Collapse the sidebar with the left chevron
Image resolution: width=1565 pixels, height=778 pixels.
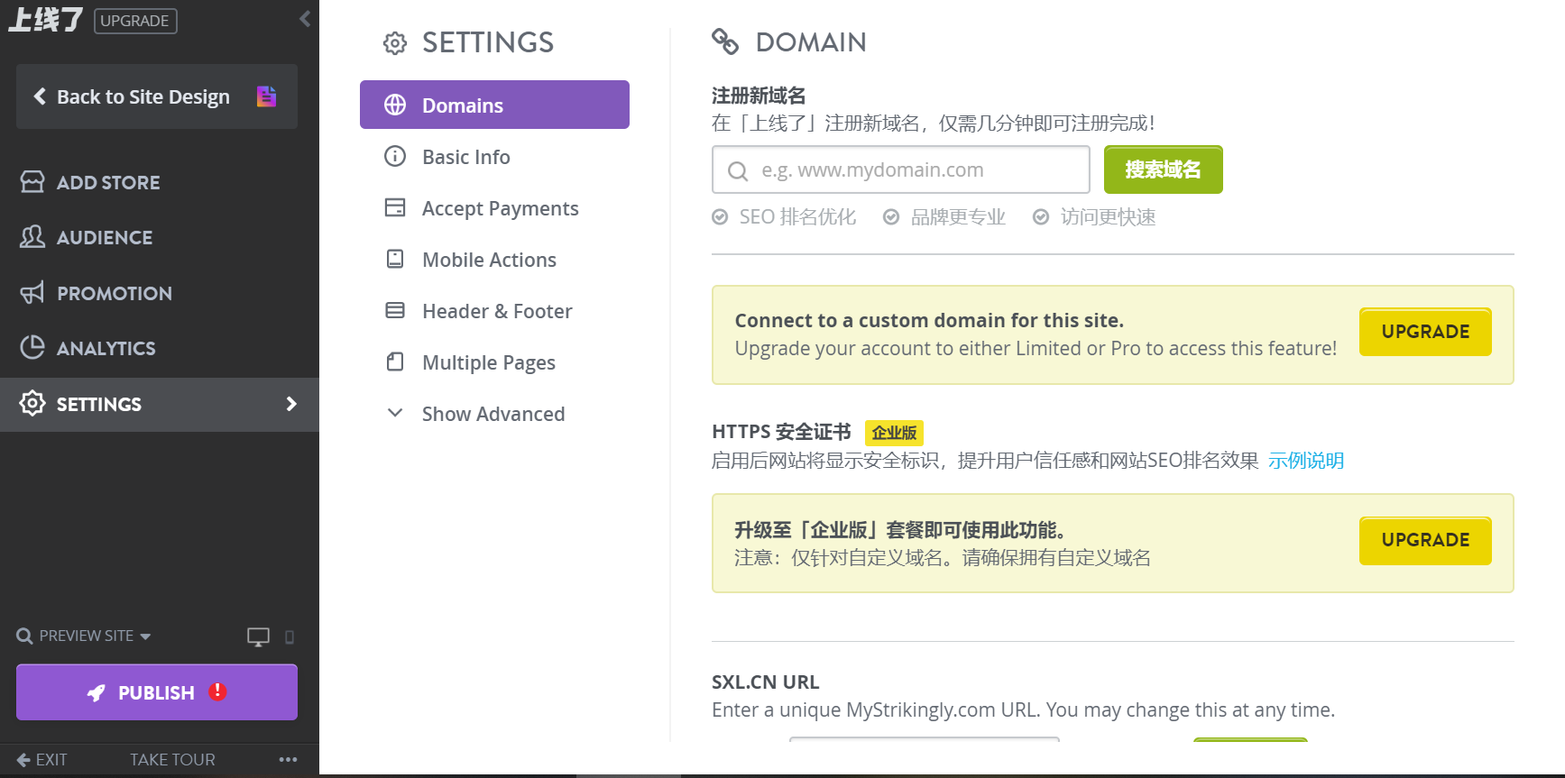pos(305,19)
